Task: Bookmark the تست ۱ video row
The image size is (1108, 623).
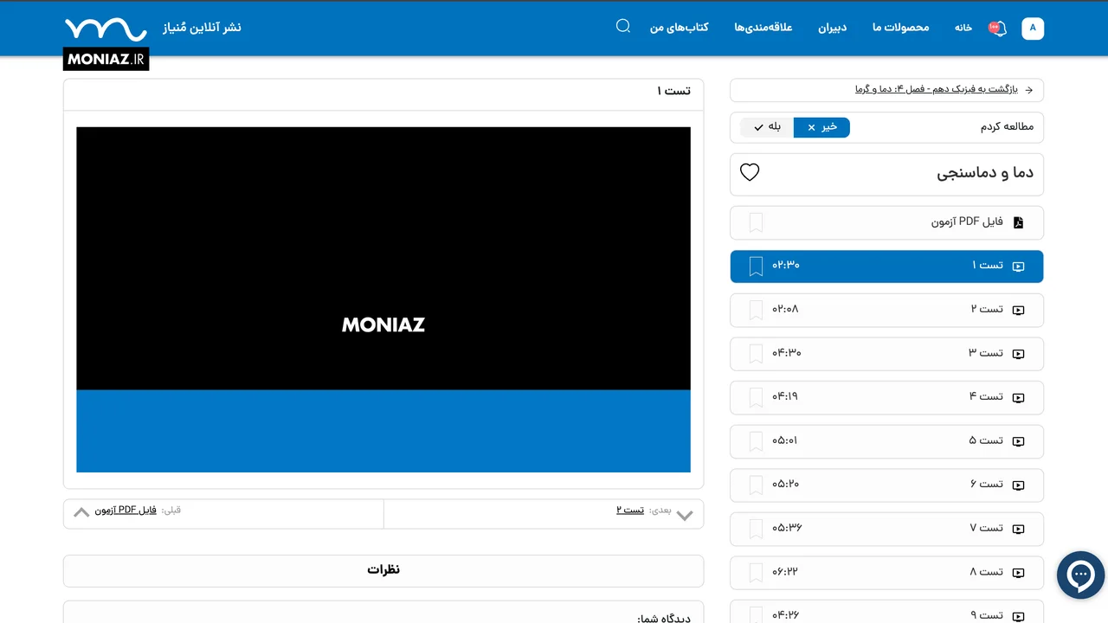Action: (756, 267)
